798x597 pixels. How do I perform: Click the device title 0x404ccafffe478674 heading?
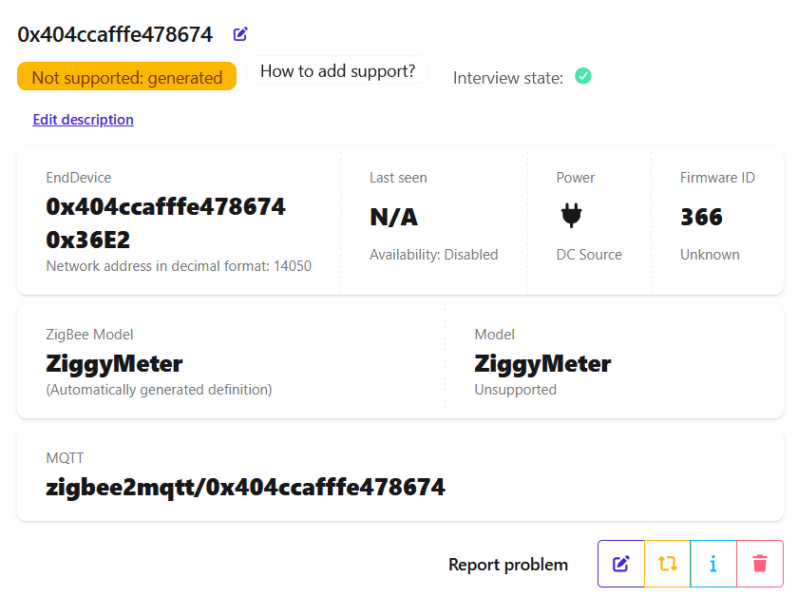[x=115, y=34]
